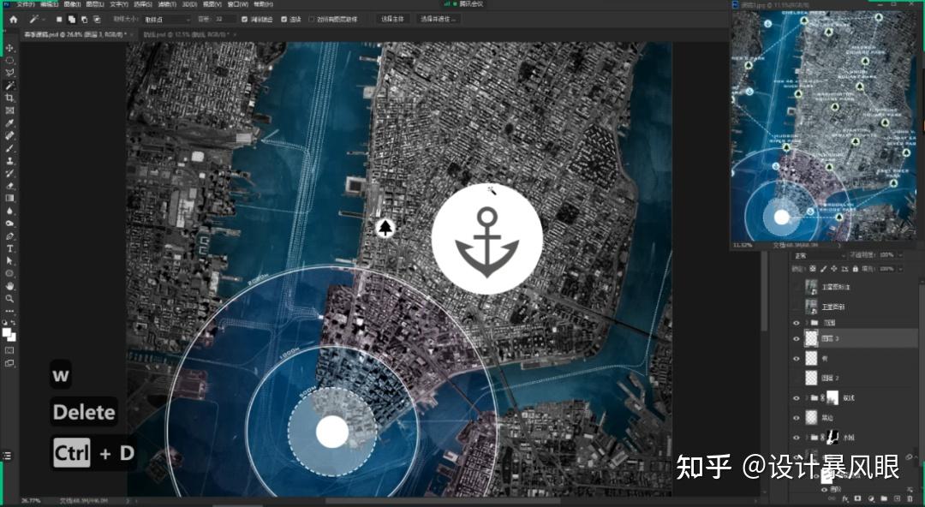This screenshot has width=925, height=507.
Task: Click the foreground color swatch
Action: point(8,333)
